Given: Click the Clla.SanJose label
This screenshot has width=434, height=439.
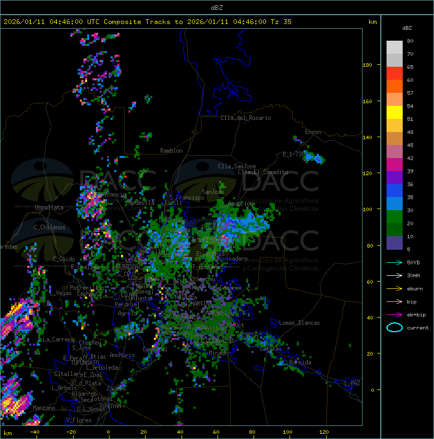Looking at the screenshot, I should [x=237, y=167].
